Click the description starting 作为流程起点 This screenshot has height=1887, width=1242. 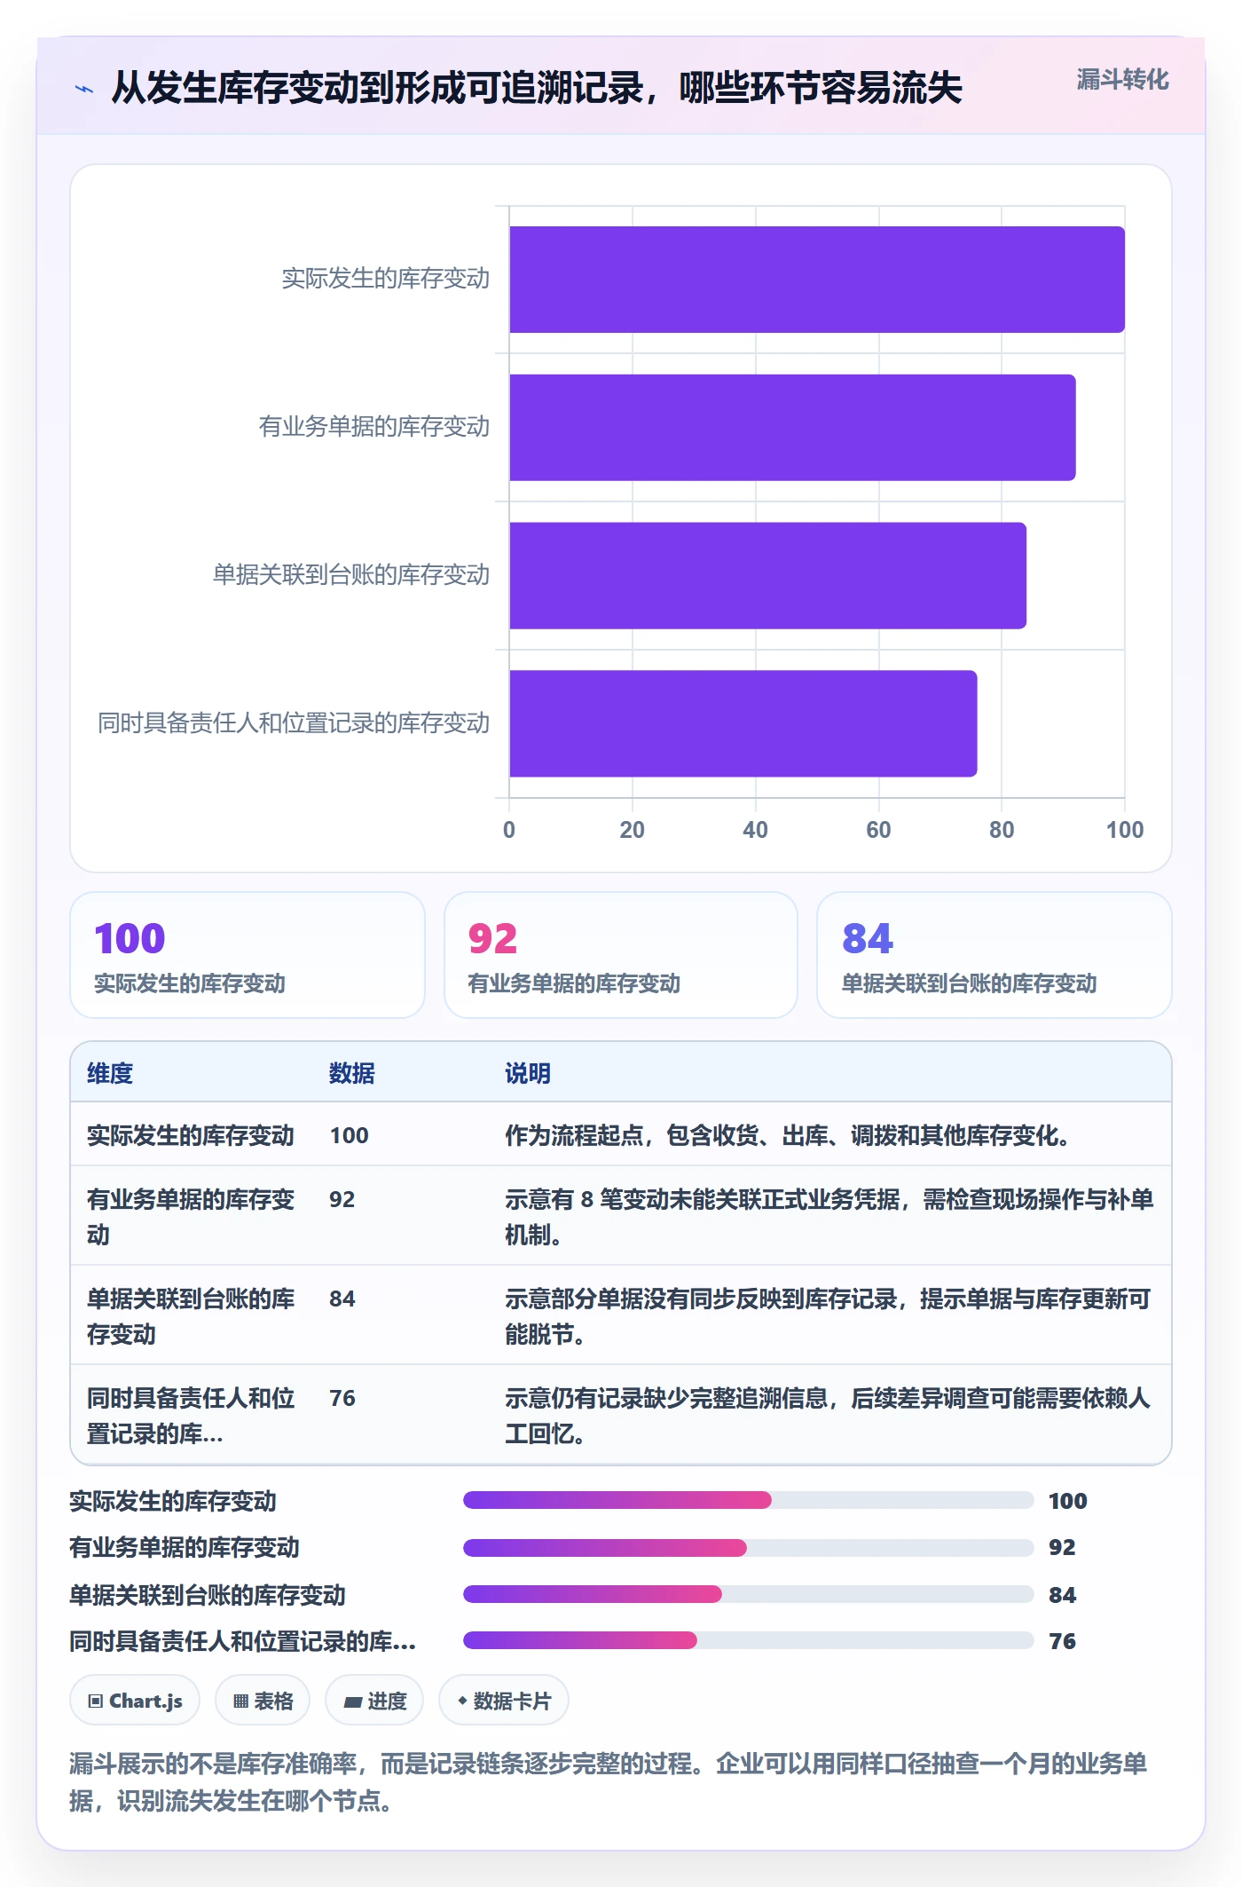[x=787, y=1135]
